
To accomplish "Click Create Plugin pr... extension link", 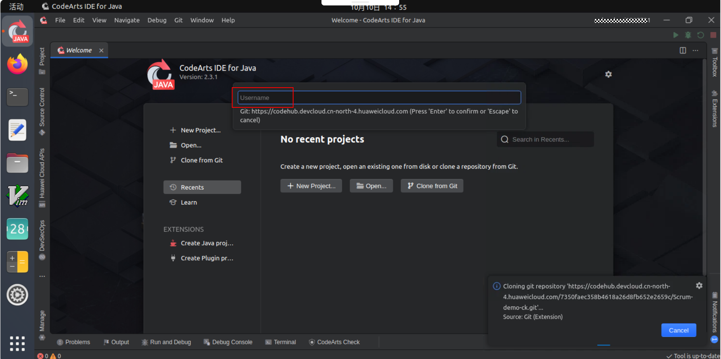I will (202, 258).
